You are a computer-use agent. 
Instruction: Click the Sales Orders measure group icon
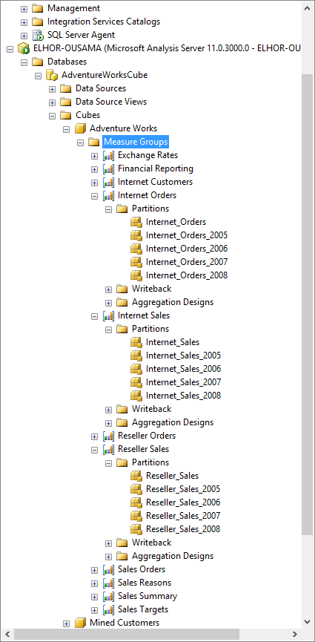108,569
